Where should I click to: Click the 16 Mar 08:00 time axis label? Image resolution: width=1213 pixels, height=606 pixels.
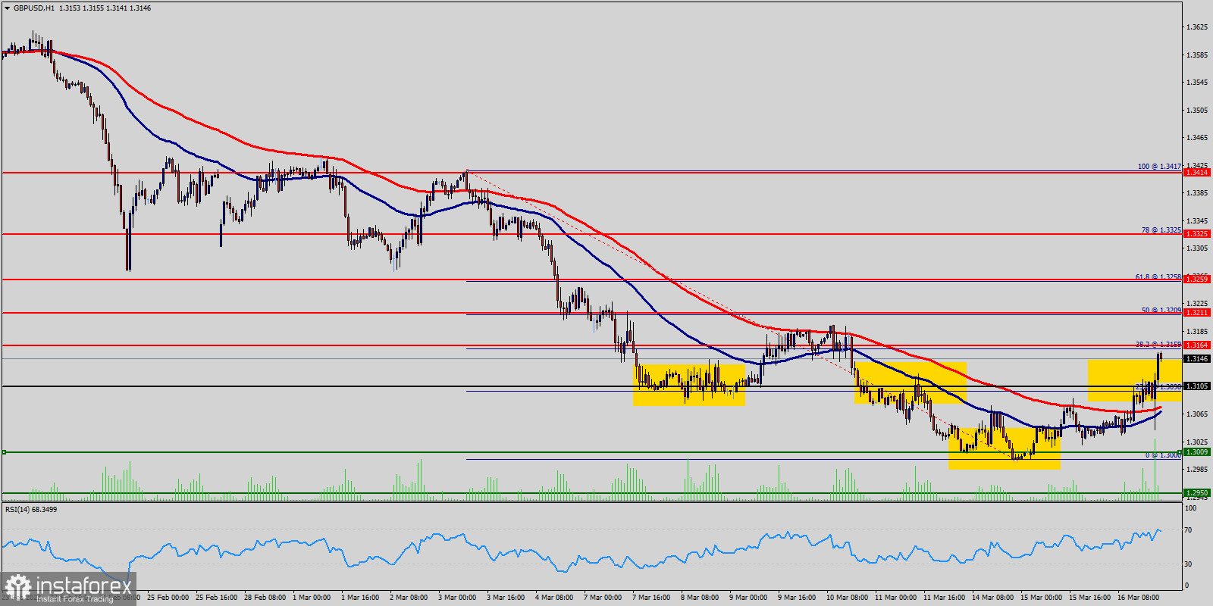(1138, 598)
